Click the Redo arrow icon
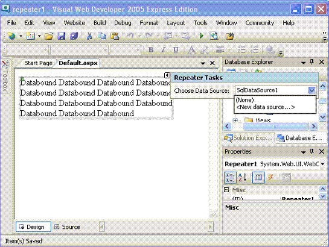Image resolution: width=329 pixels, height=247 pixels. pos(149,36)
